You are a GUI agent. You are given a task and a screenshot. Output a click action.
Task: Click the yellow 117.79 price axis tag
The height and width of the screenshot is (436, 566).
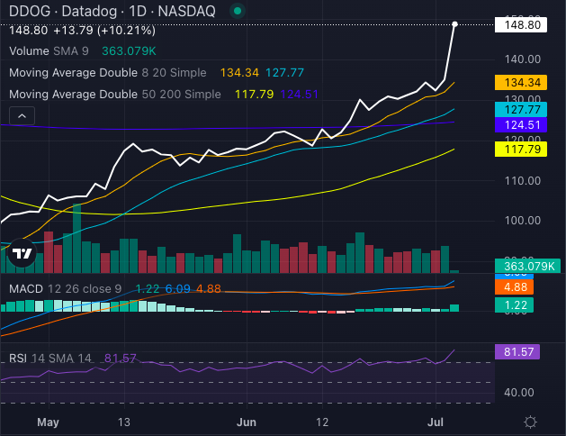pyautogui.click(x=521, y=150)
